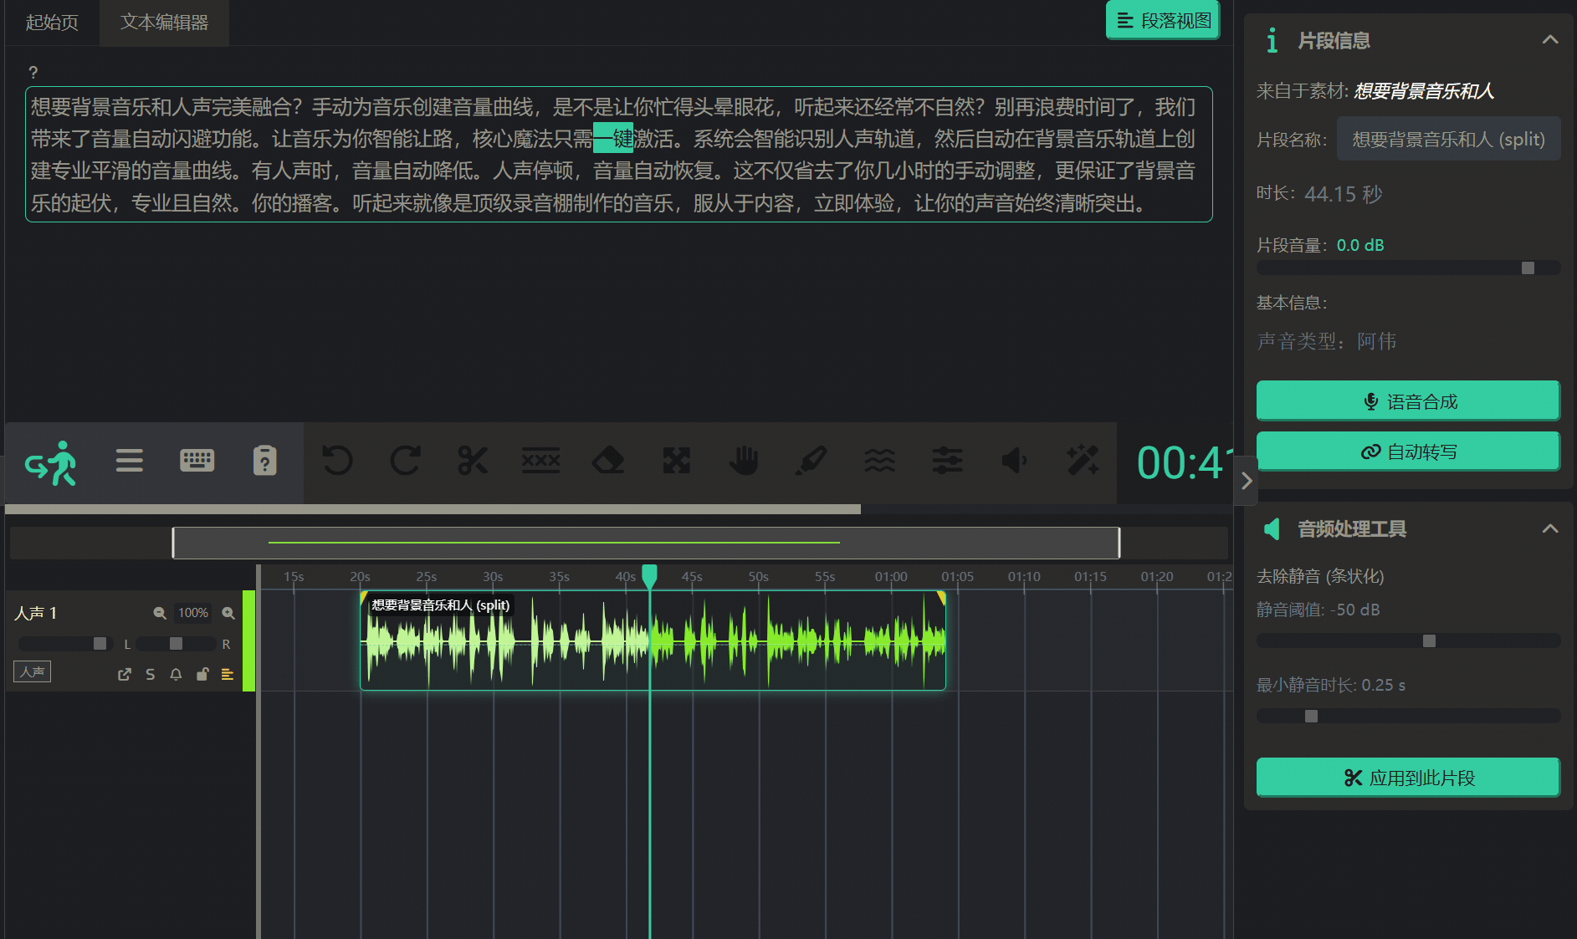
Task: Open the 文本编辑器 tab
Action: tap(164, 23)
